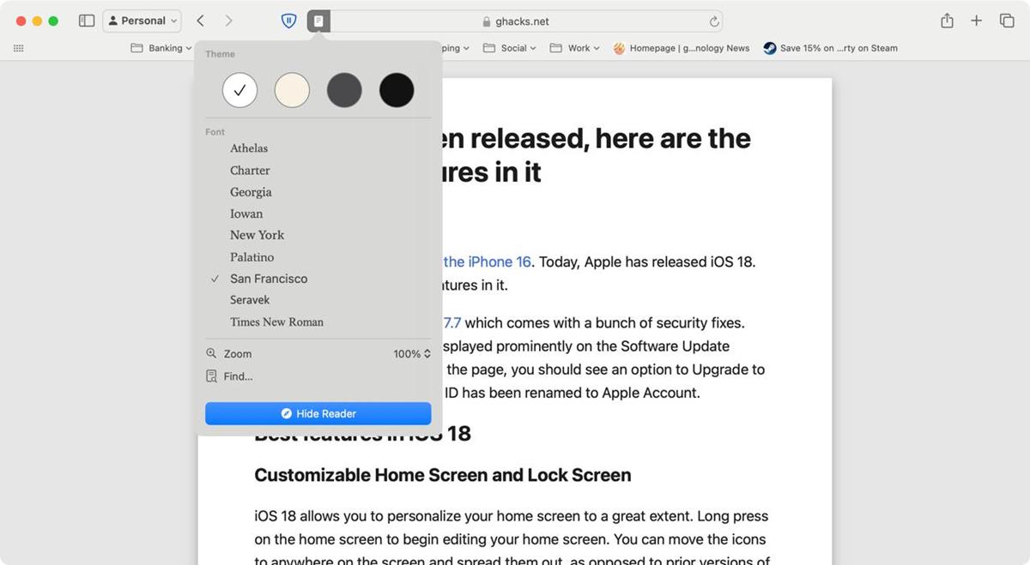
Task: Reload the page with the refresh icon
Action: point(713,21)
